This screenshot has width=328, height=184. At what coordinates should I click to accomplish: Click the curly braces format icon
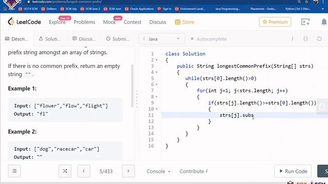[305, 39]
